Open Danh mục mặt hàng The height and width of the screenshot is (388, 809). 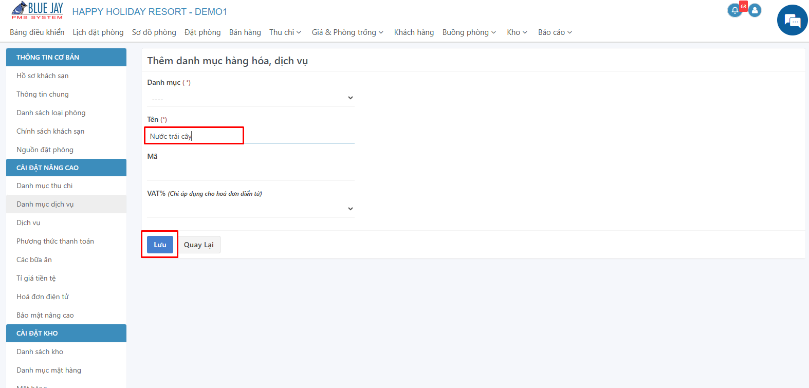66,370
